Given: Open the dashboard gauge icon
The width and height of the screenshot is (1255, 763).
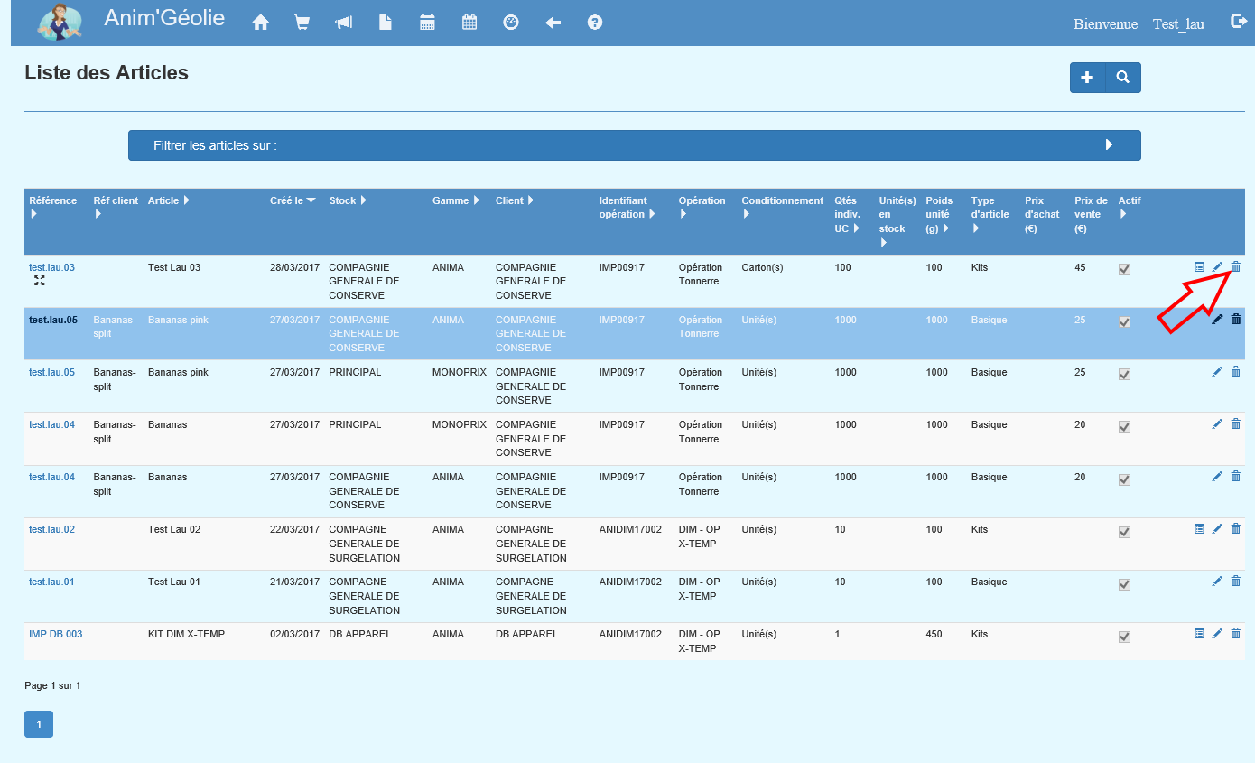Looking at the screenshot, I should (x=511, y=23).
